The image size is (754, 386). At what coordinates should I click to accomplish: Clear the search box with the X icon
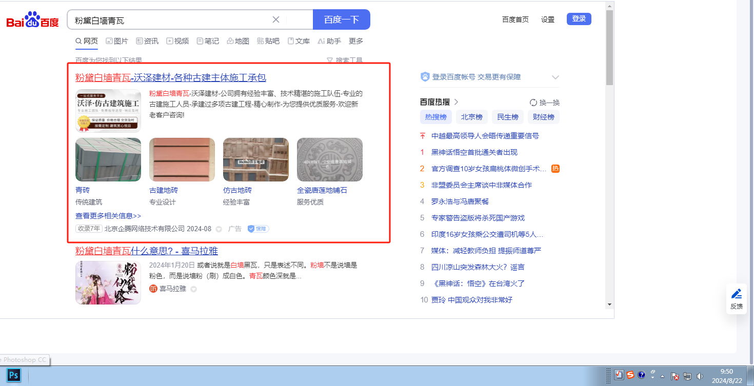coord(275,20)
